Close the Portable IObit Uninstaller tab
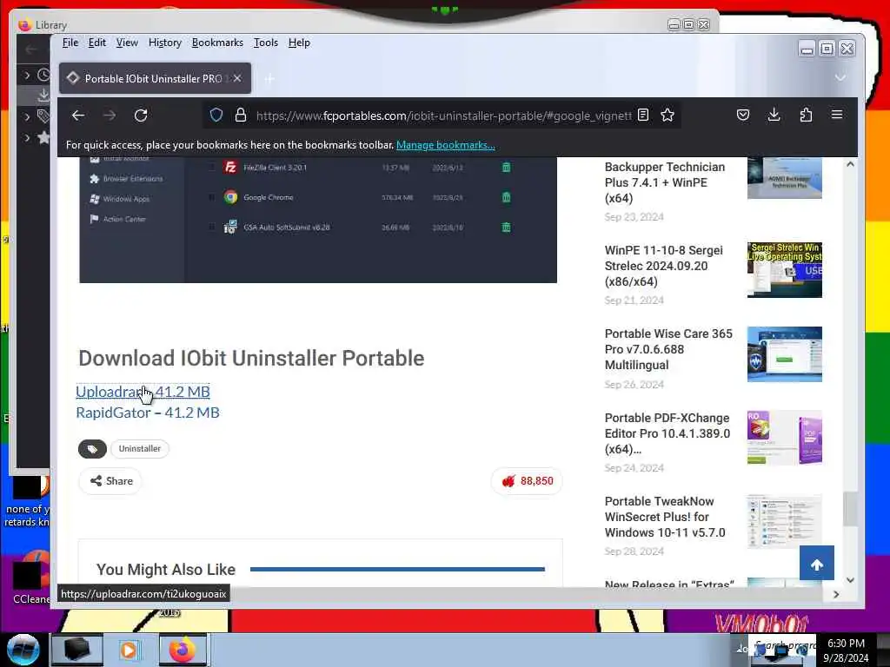This screenshot has height=667, width=890. [237, 78]
